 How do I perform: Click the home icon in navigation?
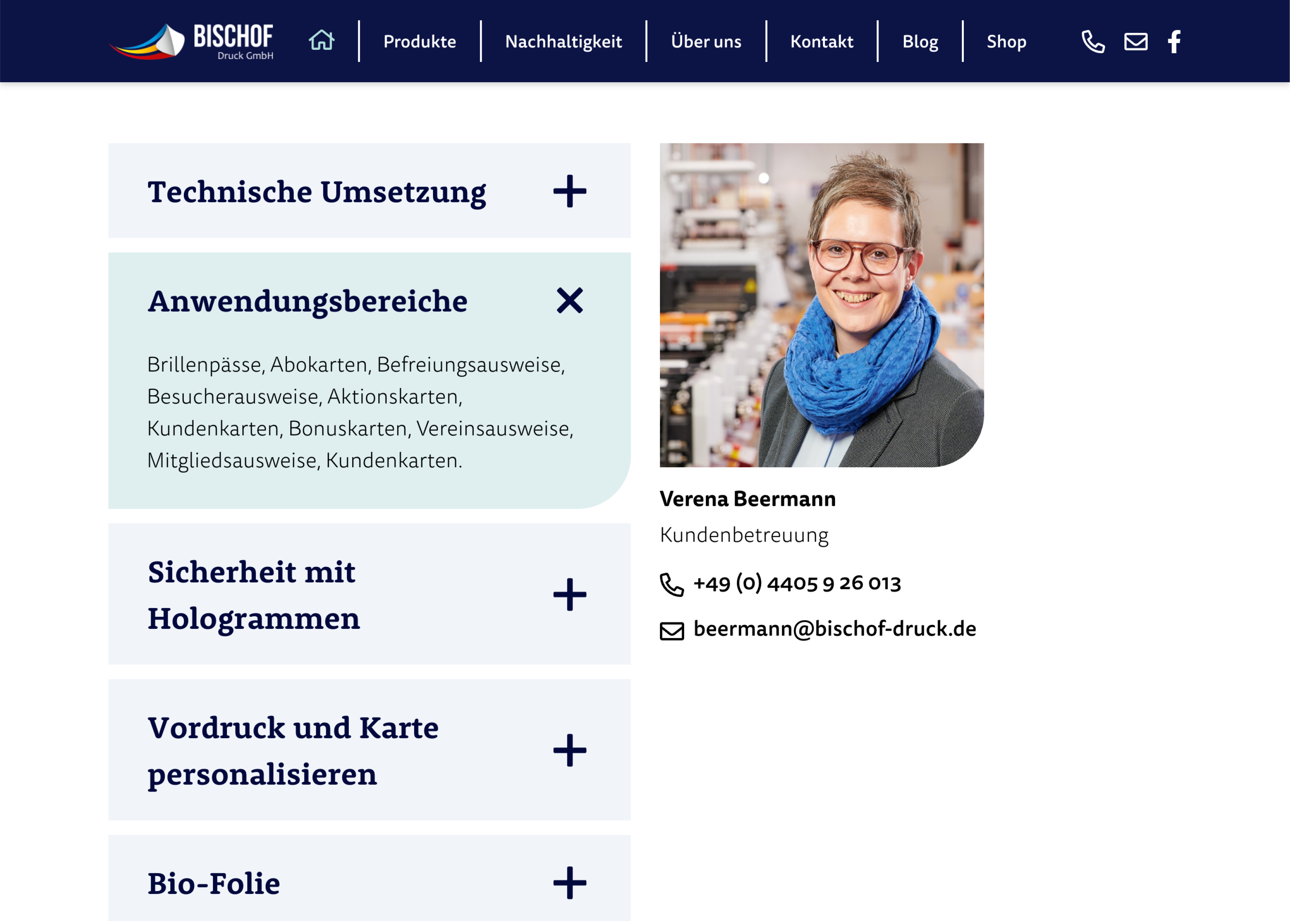(321, 41)
